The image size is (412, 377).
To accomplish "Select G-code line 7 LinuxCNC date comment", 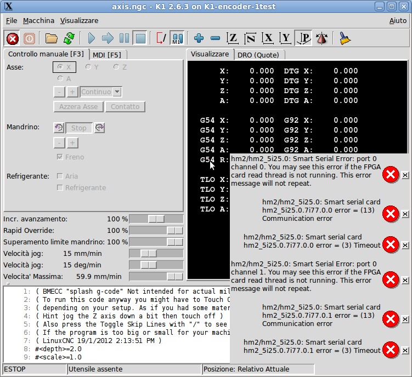I will pyautogui.click(x=98, y=340).
